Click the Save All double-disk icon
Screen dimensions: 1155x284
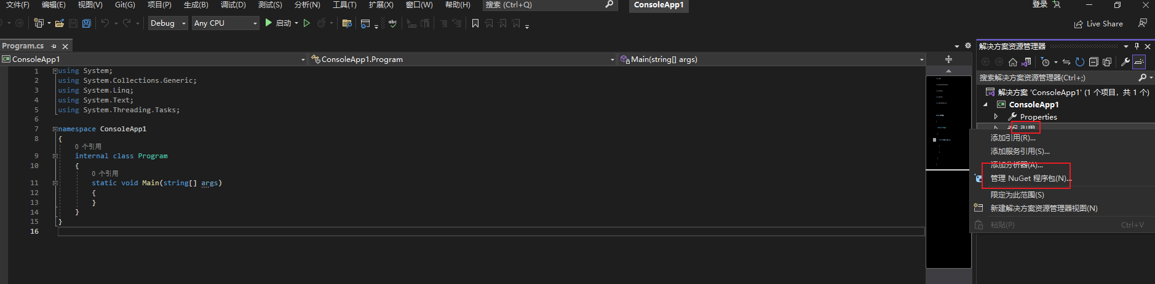tap(87, 23)
